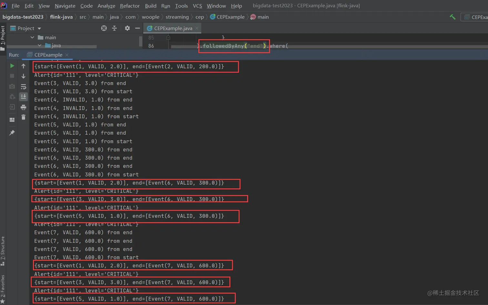Rerun CEPExample with the green play icon
The width and height of the screenshot is (488, 305).
[x=12, y=66]
